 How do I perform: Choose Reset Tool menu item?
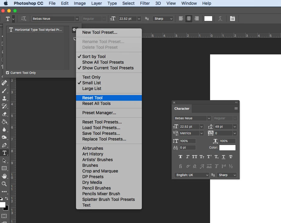click(x=109, y=98)
